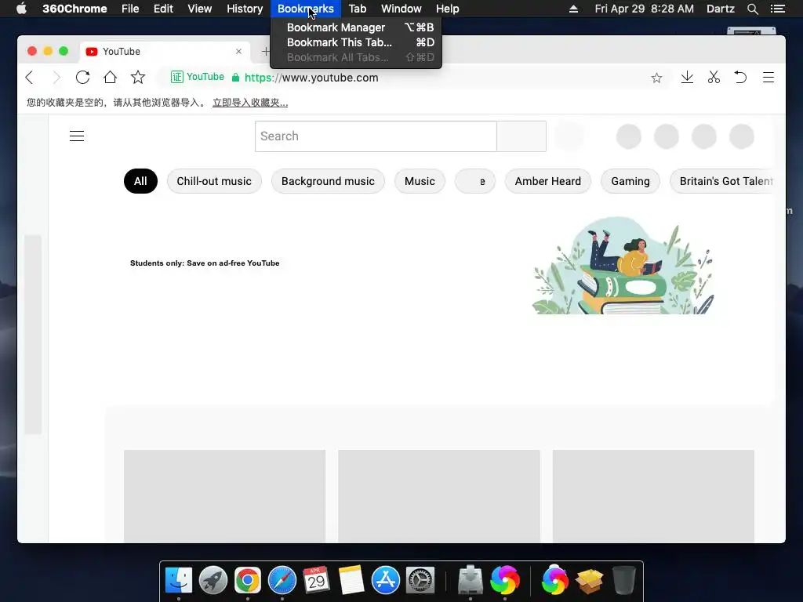
Task: Open Calendar showing 29 in dock
Action: (x=316, y=580)
